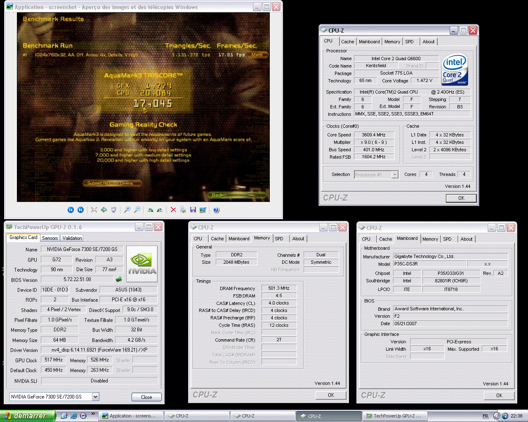Click the BIOS Date value 05/21/2007
528x422 pixels.
pos(450,324)
